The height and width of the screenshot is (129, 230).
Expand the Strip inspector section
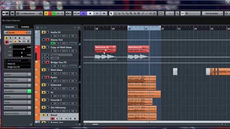tap(18, 86)
